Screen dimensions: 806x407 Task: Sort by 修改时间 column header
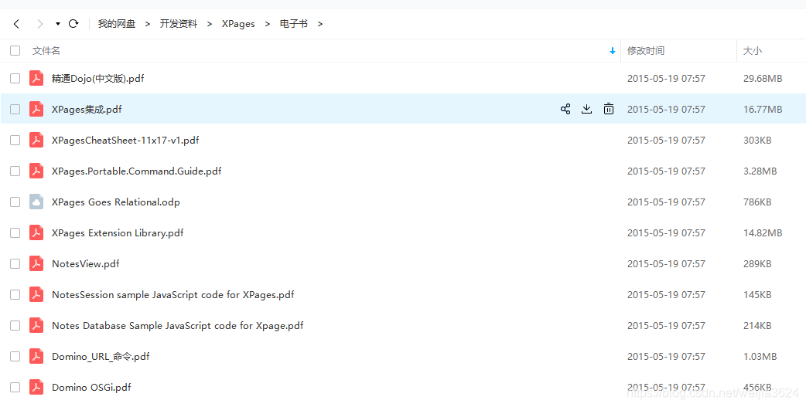pos(646,51)
